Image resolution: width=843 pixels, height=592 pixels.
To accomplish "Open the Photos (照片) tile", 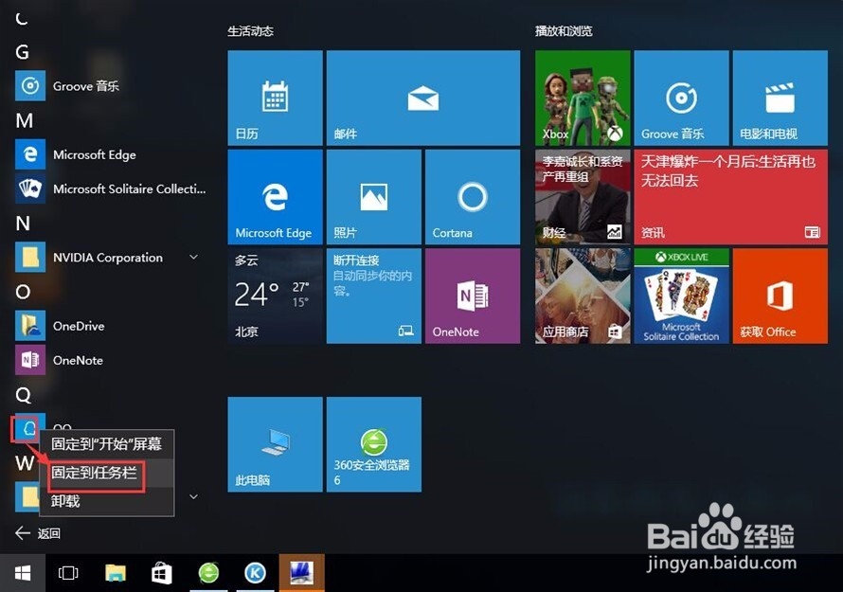I will (x=373, y=197).
